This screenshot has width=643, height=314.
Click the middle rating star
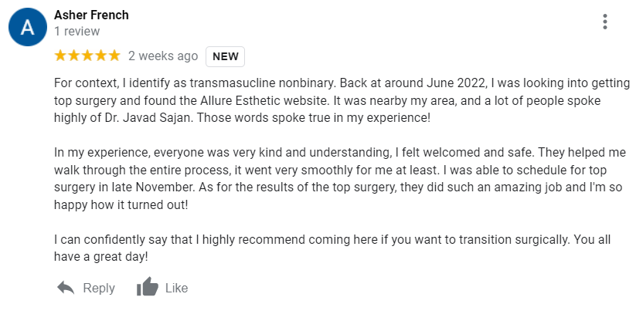(87, 56)
